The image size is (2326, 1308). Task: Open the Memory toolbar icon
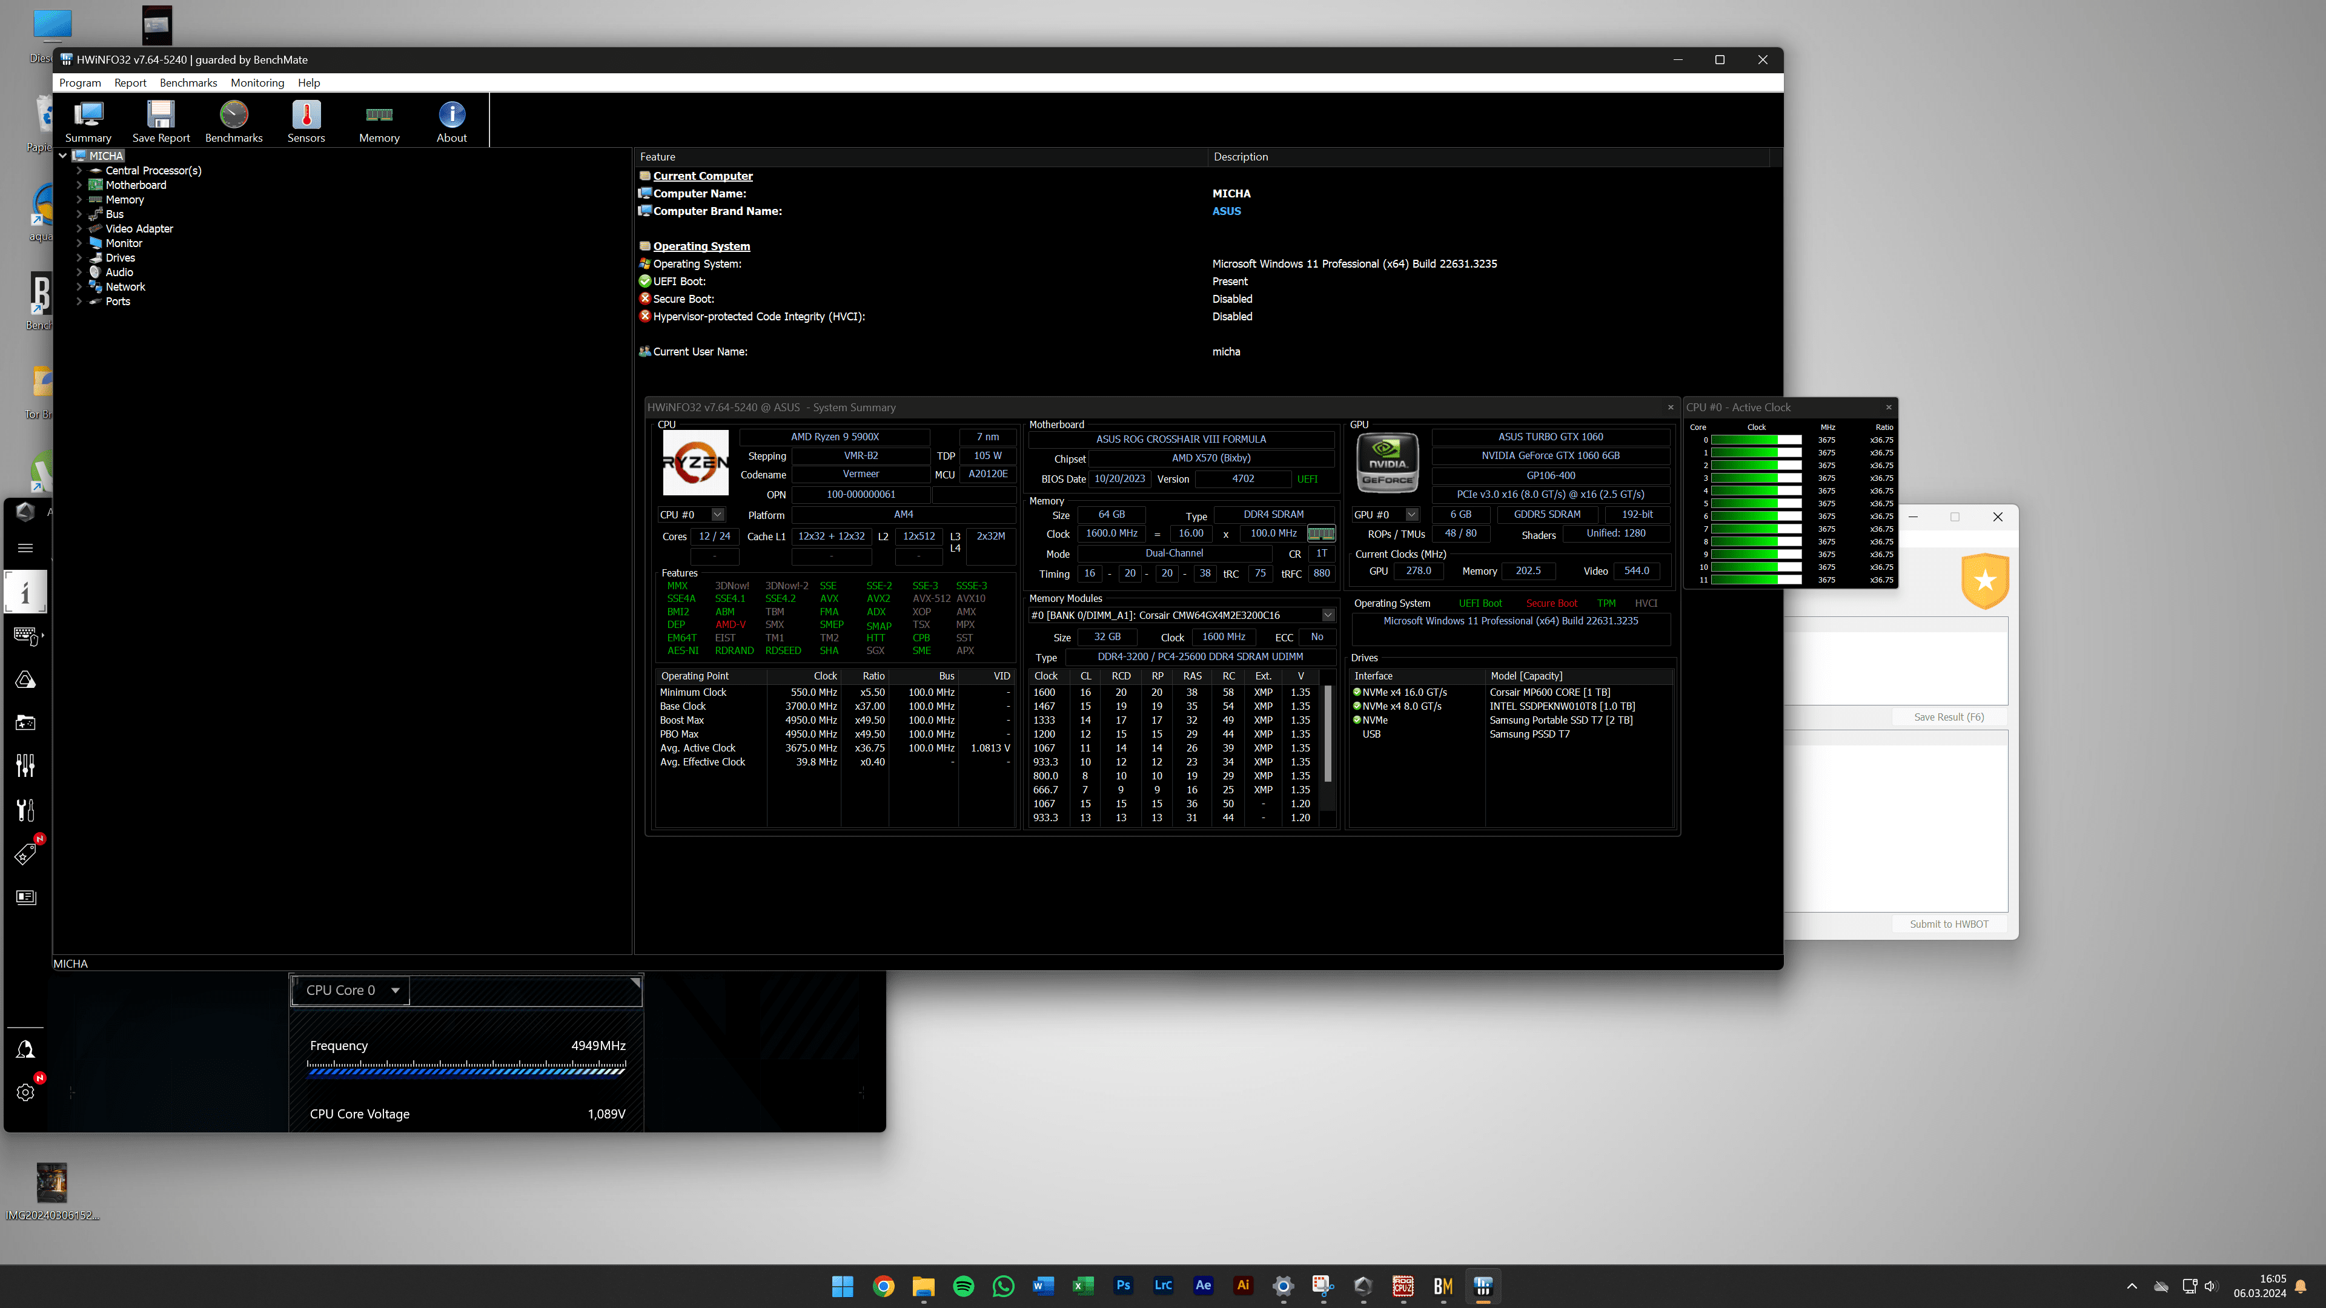tap(379, 121)
